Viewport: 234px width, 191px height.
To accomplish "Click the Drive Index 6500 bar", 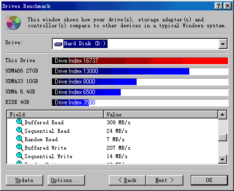I will [x=86, y=92].
